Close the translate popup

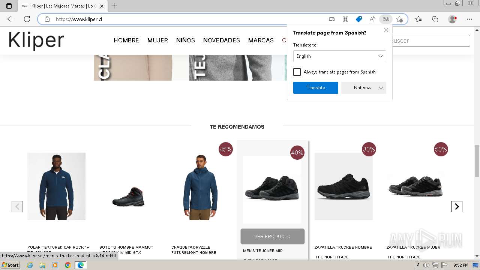coord(386,30)
